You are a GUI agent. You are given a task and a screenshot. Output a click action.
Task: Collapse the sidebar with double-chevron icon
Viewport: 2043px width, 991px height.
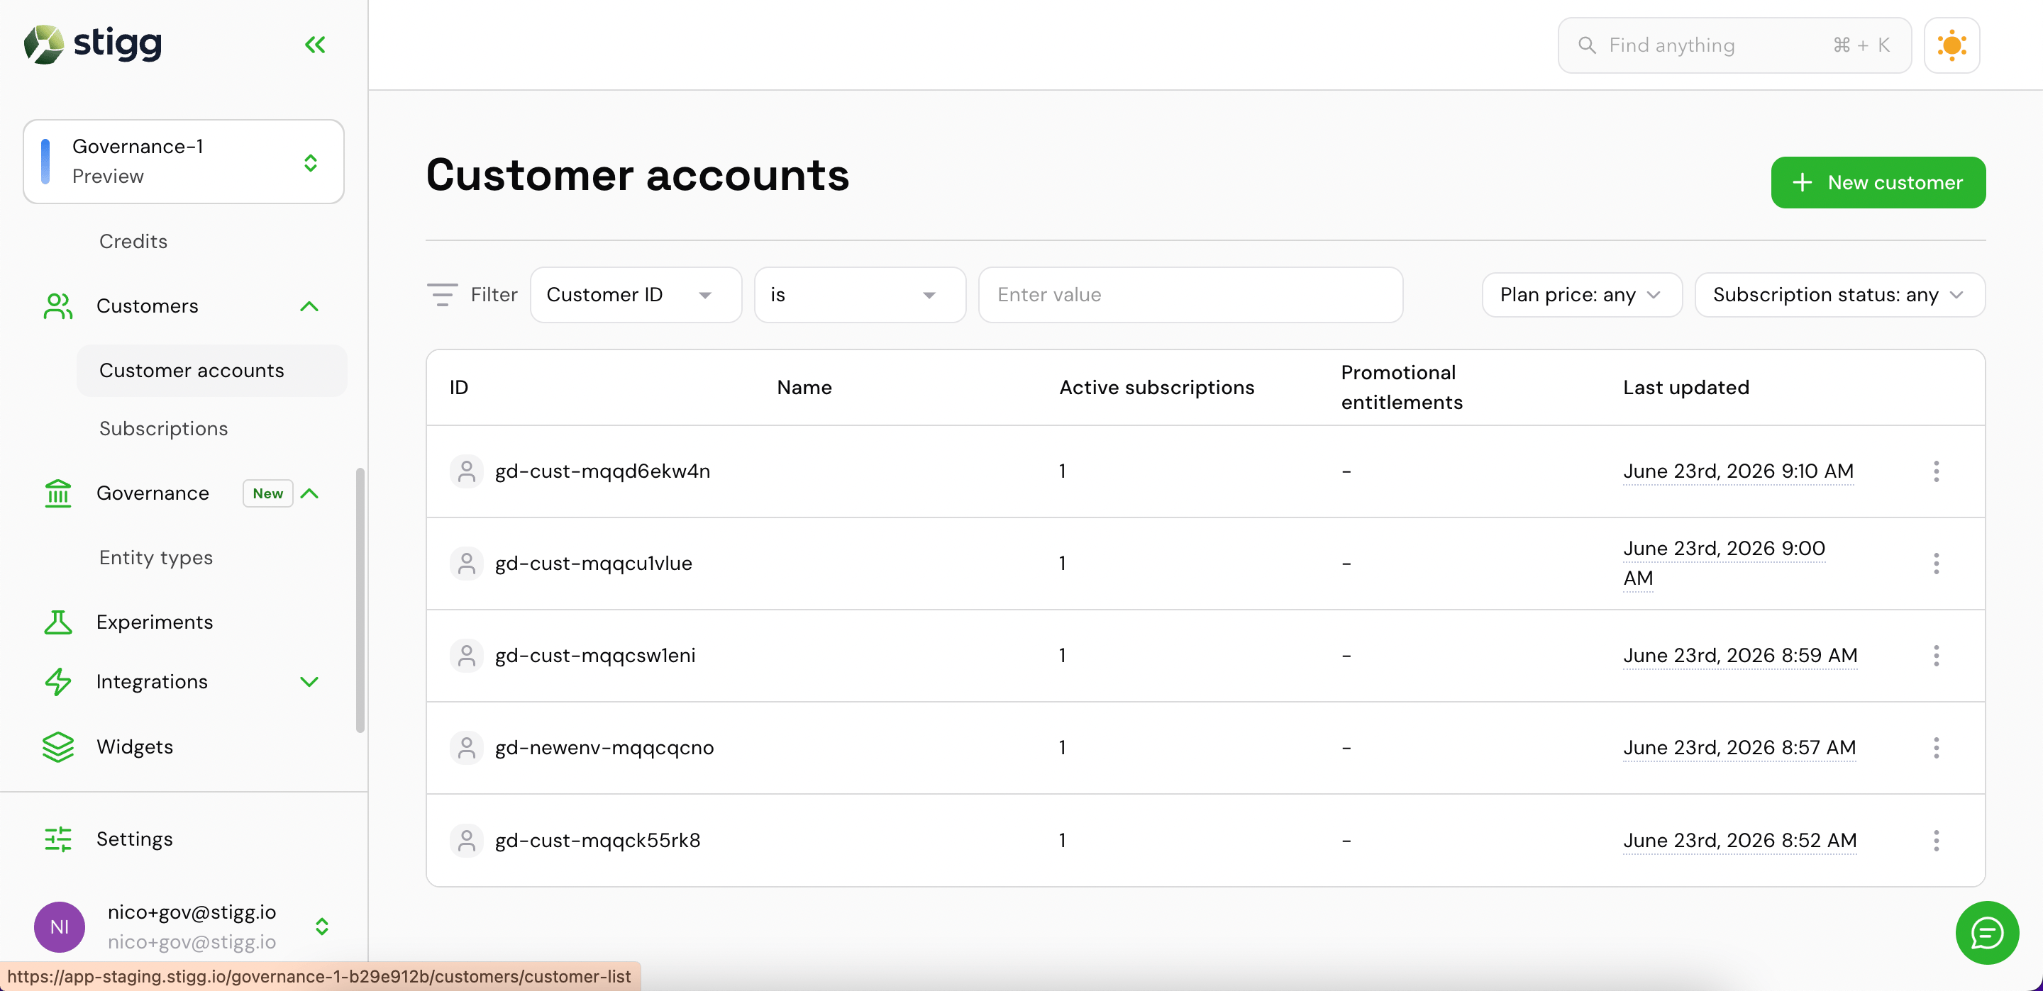(315, 45)
